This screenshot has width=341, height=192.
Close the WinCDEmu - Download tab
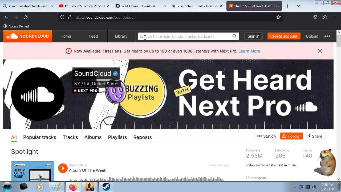[x=164, y=6]
